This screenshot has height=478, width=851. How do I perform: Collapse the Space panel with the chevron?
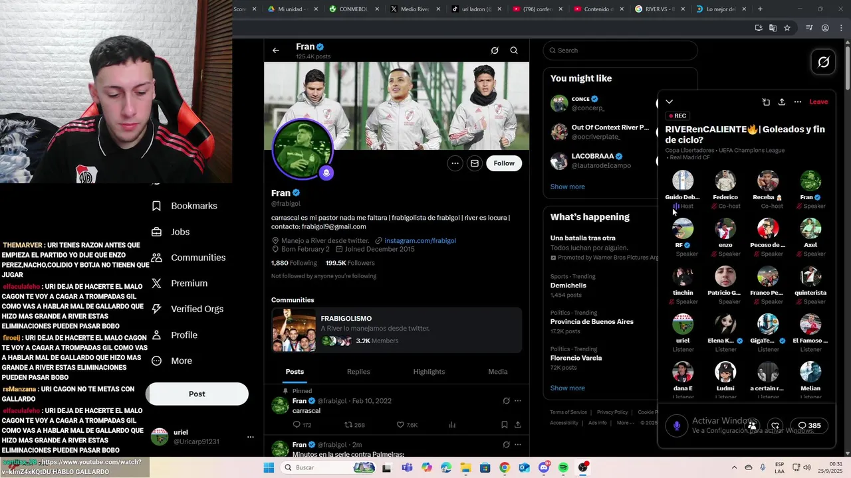(669, 102)
